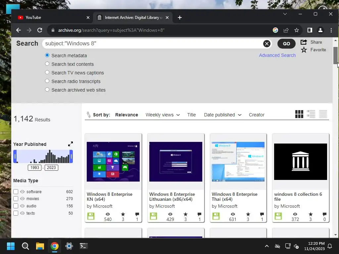Open the Advanced Search link
Viewport: 339px width, 254px height.
(277, 55)
